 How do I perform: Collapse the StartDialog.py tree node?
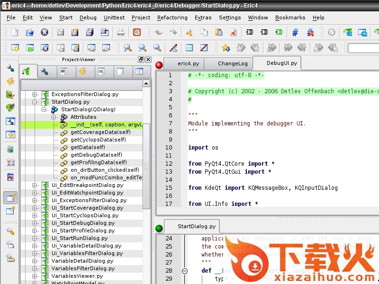point(35,102)
